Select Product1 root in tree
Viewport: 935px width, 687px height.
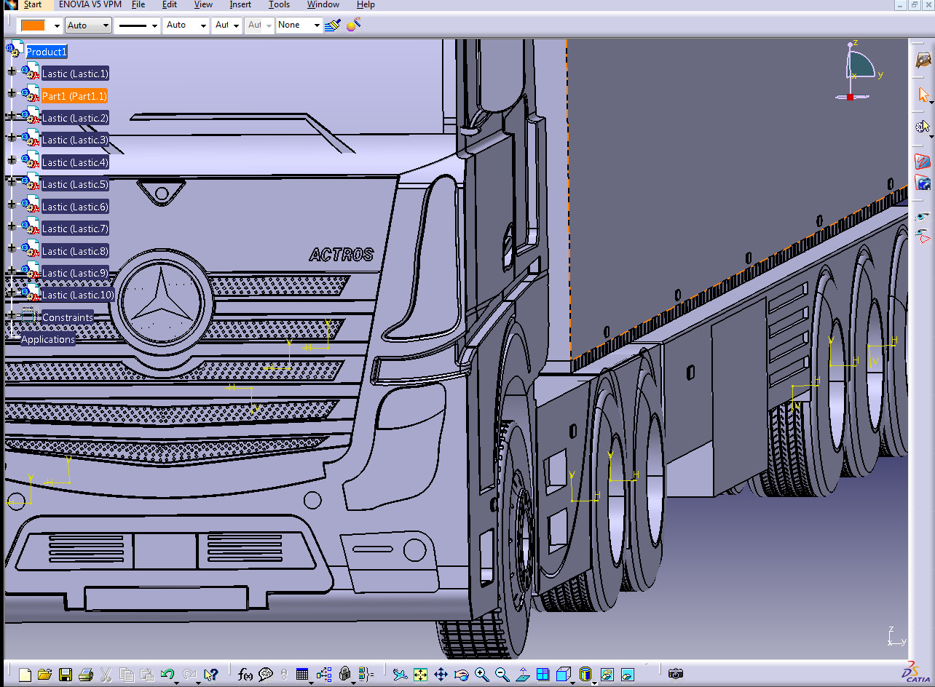[47, 52]
